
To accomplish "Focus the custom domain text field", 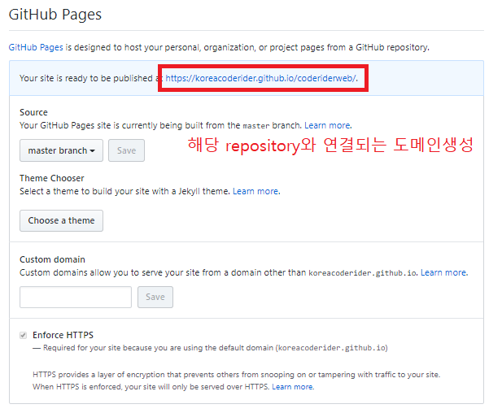I will [x=76, y=298].
